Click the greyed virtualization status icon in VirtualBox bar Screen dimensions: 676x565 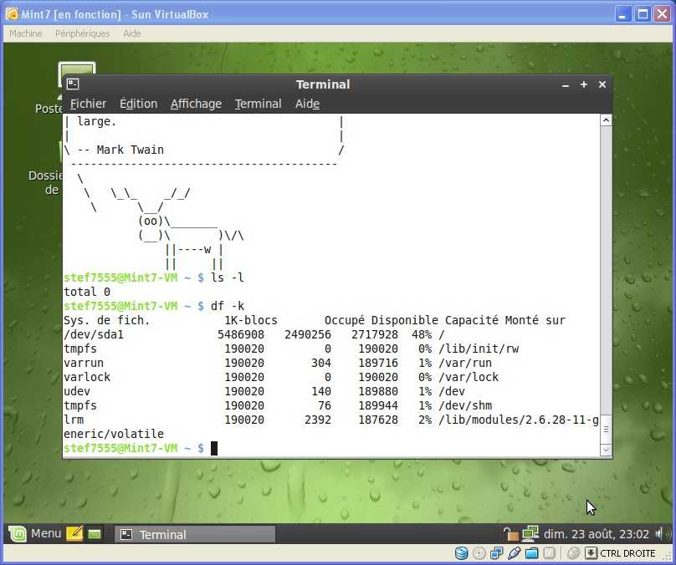549,553
